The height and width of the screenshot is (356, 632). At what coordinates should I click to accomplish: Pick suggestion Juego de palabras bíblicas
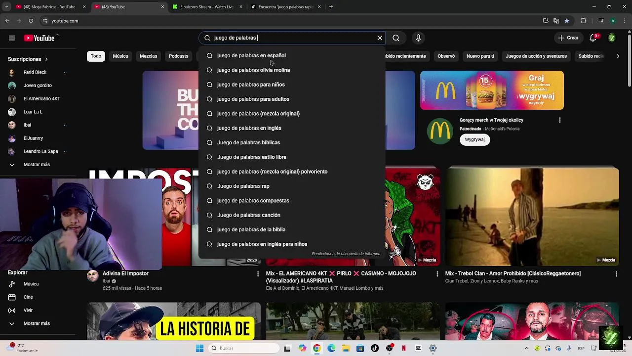292,143
